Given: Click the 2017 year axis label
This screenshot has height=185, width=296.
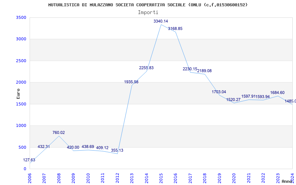Looking at the screenshot, I should (190, 179).
